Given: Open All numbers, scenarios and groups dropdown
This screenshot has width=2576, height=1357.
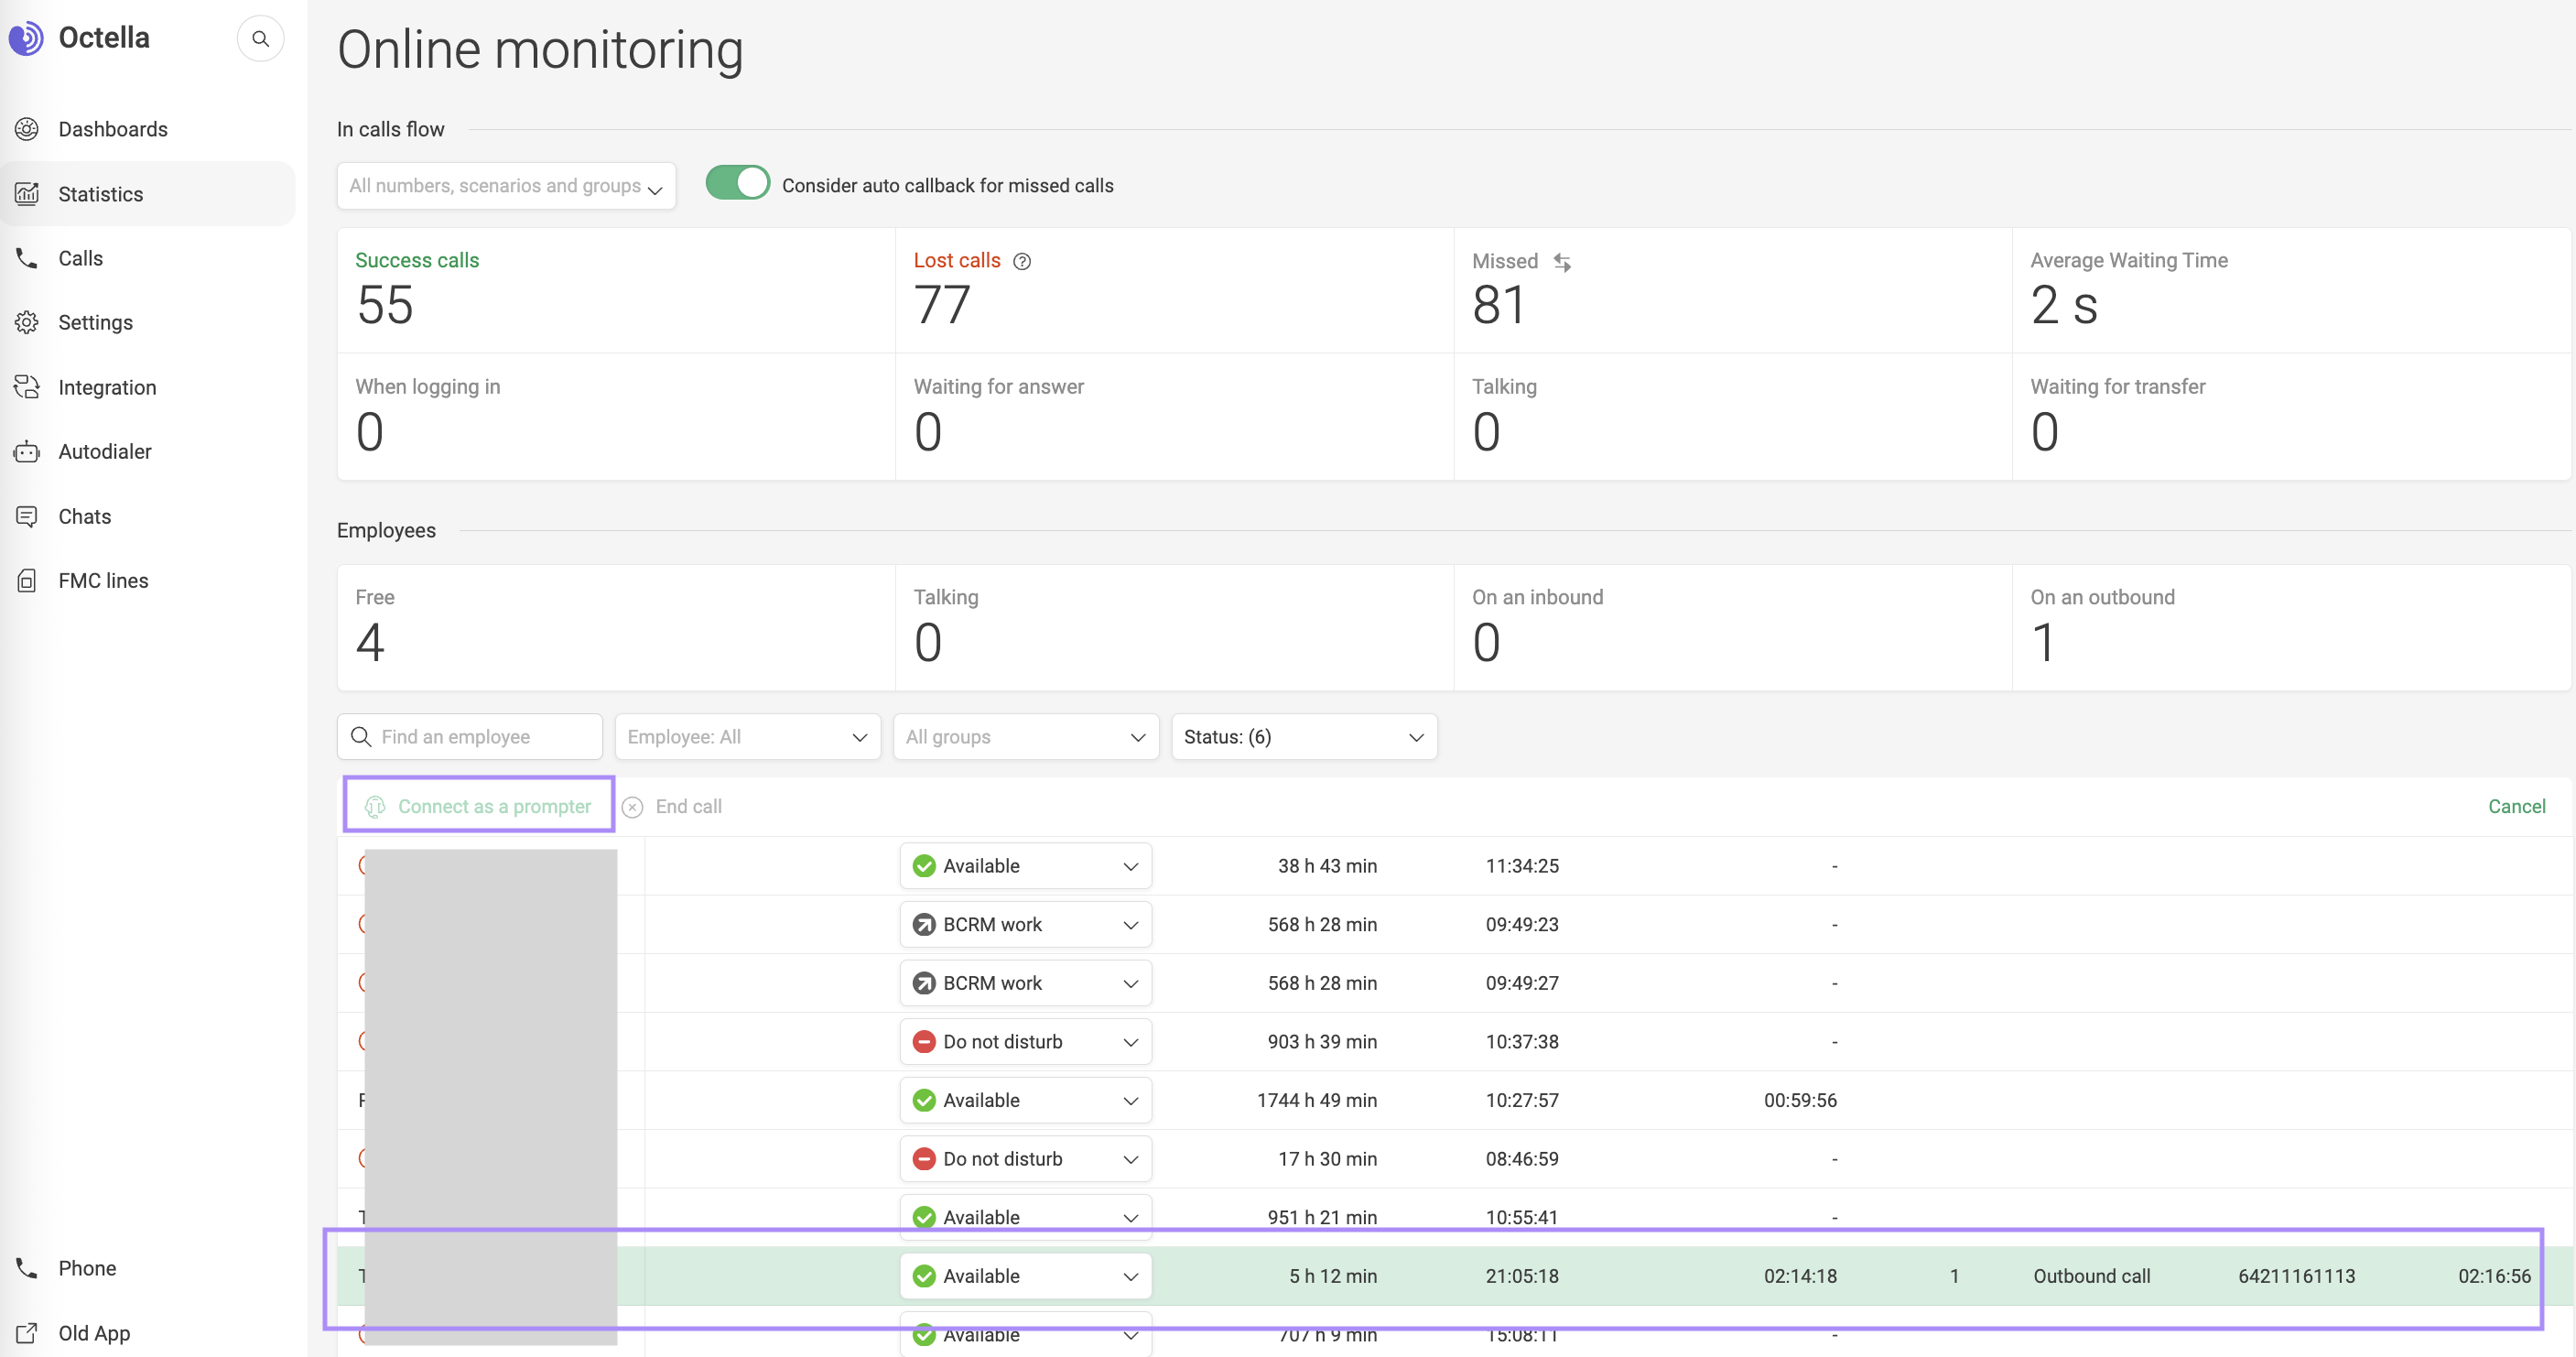Looking at the screenshot, I should 506,186.
